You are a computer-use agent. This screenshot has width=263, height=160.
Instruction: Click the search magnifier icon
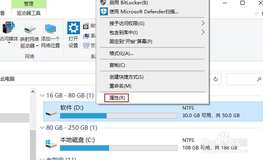(259, 79)
